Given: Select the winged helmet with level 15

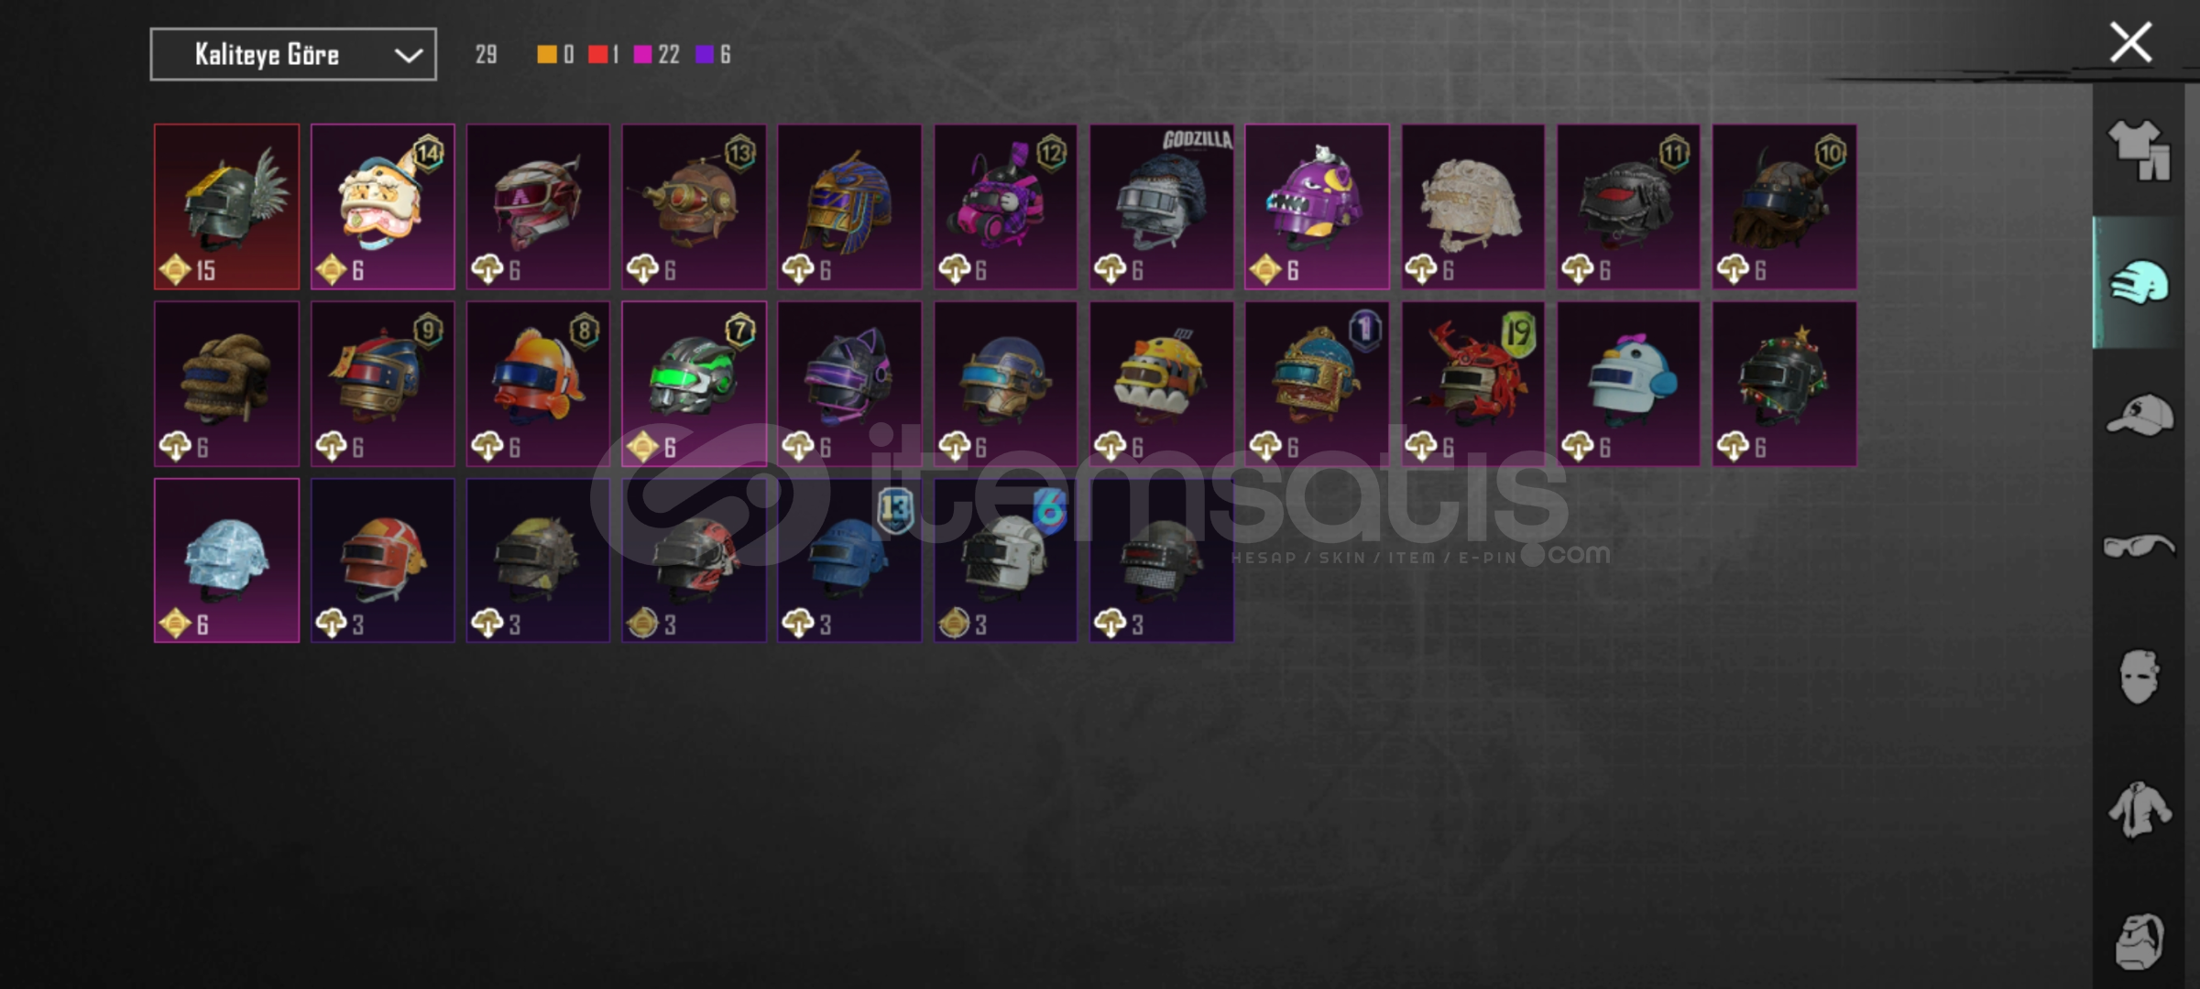Looking at the screenshot, I should (226, 207).
